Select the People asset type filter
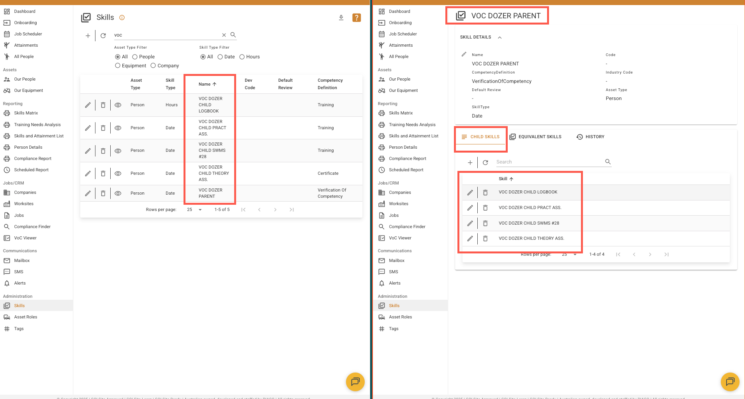 (135, 57)
